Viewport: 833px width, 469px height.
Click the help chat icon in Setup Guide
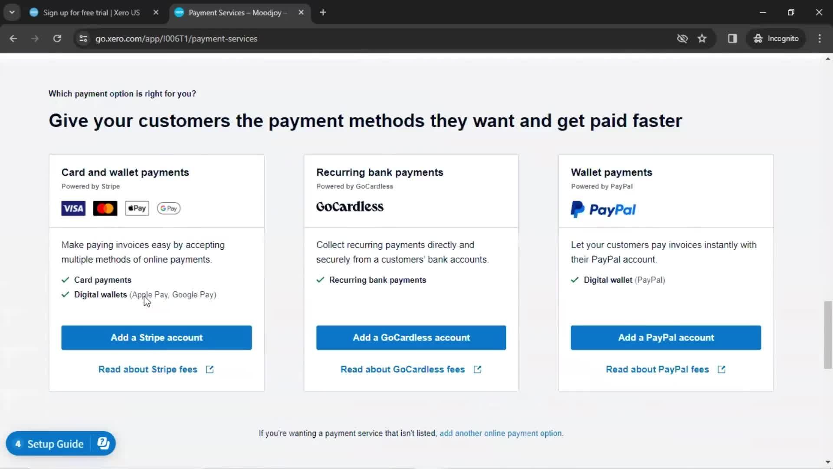103,443
